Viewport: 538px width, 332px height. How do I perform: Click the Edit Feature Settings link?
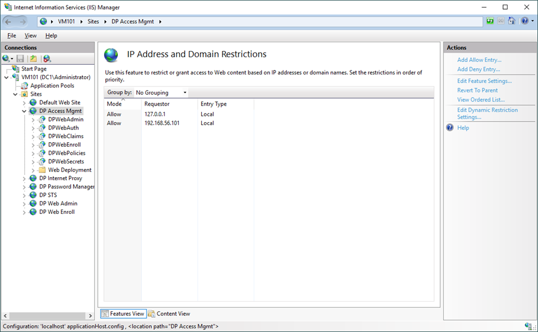click(x=484, y=81)
